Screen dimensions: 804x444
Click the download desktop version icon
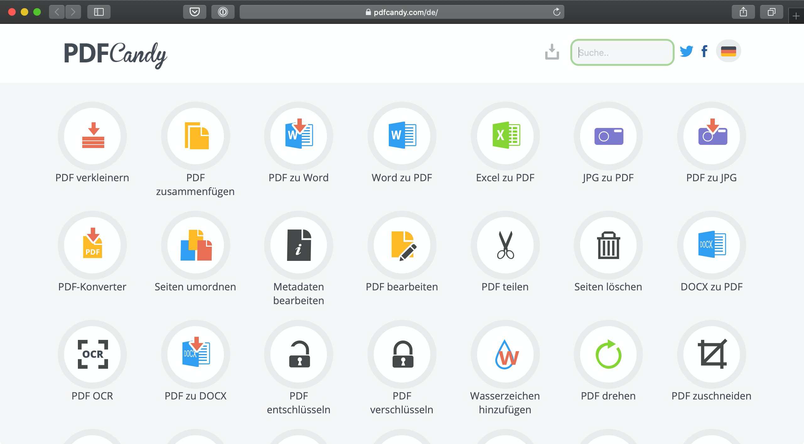pos(552,52)
